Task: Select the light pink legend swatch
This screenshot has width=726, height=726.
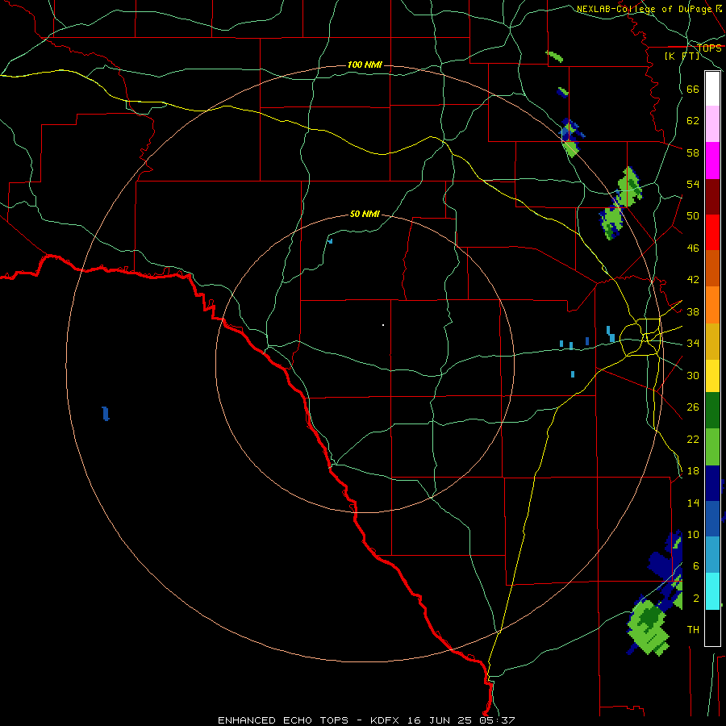Action: point(712,124)
